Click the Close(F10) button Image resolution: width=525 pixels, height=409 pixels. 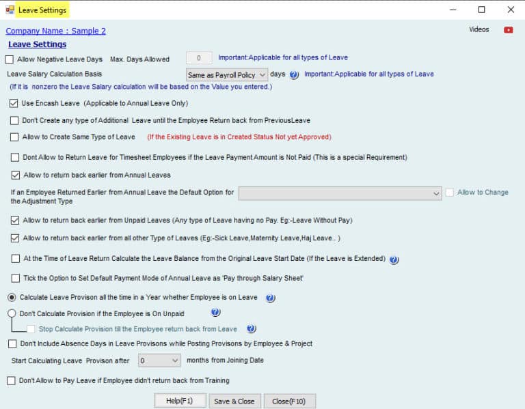click(x=289, y=401)
